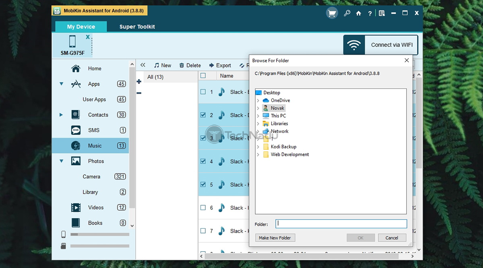Image resolution: width=483 pixels, height=268 pixels.
Task: Click the music note icon in row 6
Action: coord(221,208)
